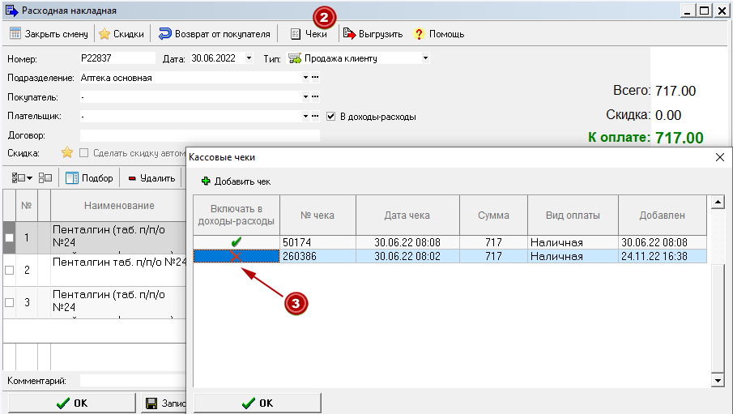Click the Подбор table icon
733x414 pixels.
click(72, 177)
